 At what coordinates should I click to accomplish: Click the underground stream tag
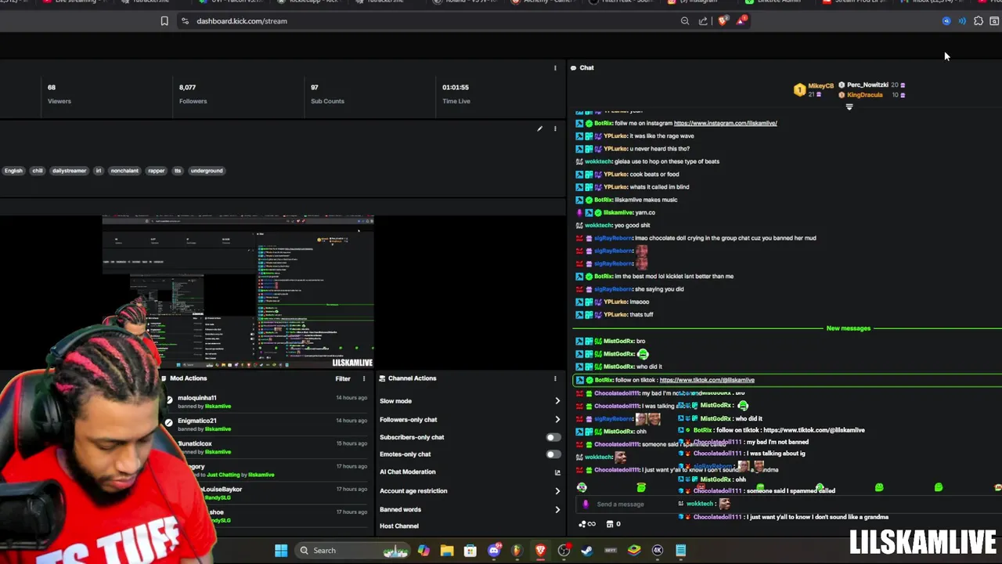(207, 171)
